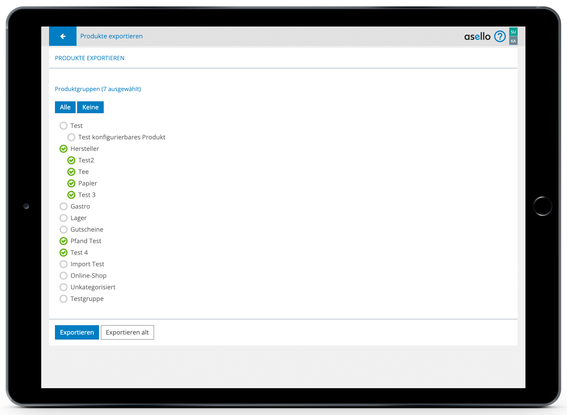Screen dimensions: 567x415
Task: Uncheck the Pfand Test group
Action: click(x=63, y=241)
